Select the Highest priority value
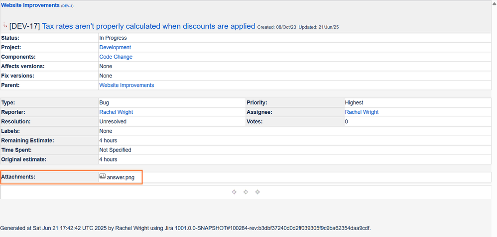497x237 pixels. coord(354,102)
